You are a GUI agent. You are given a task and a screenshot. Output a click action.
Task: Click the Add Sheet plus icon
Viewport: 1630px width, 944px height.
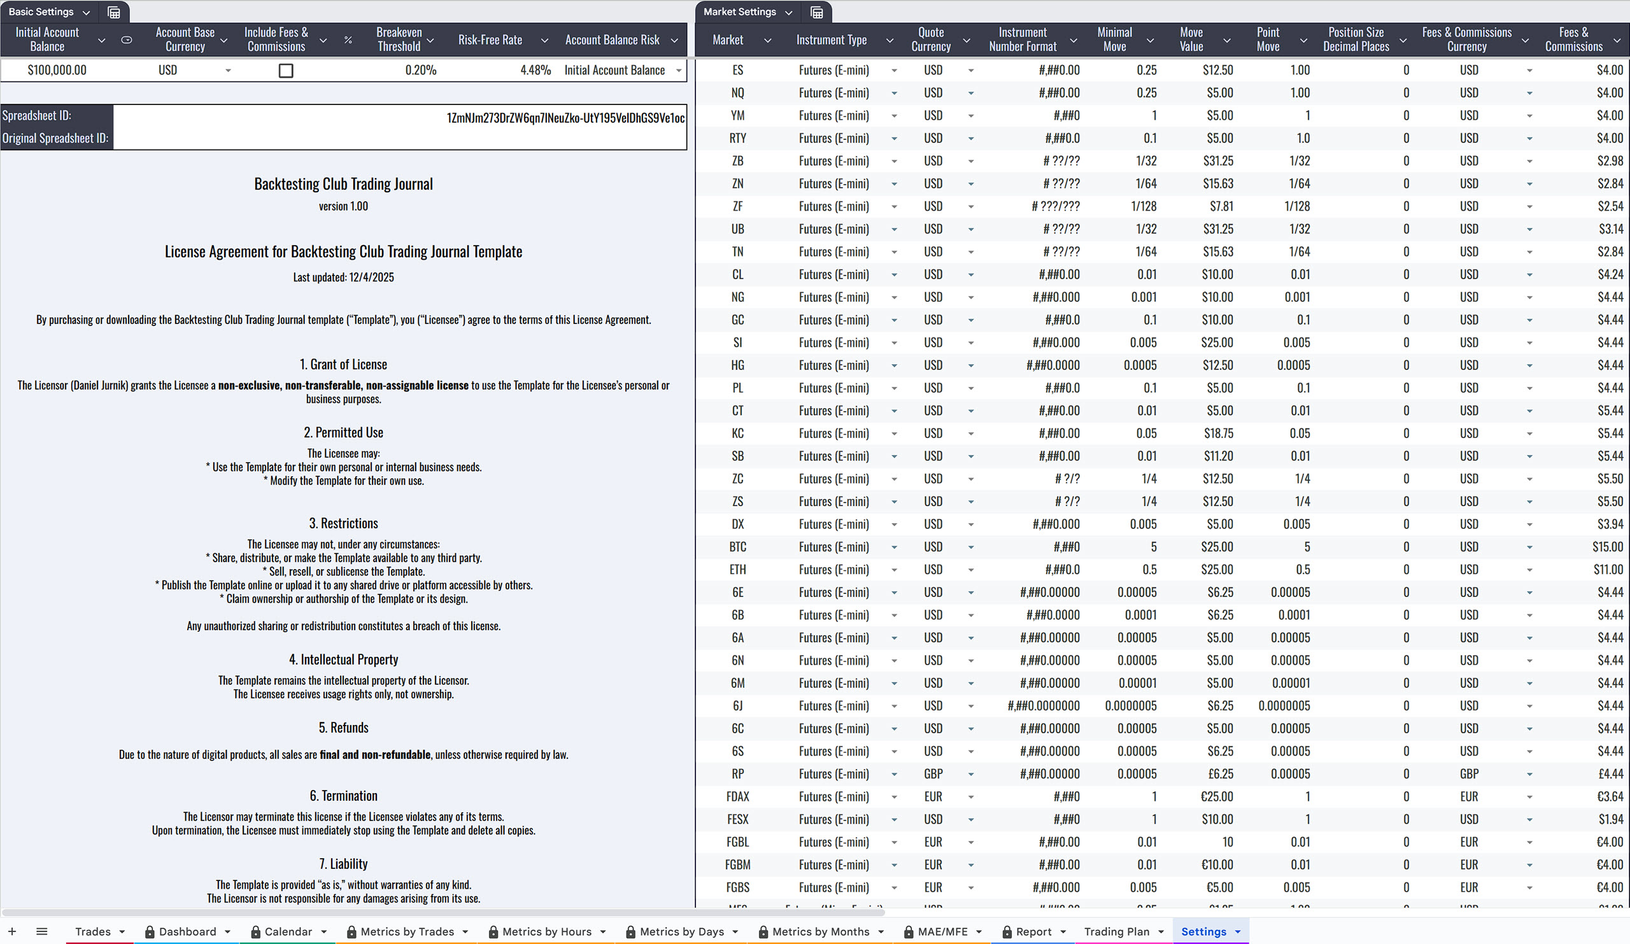click(11, 932)
